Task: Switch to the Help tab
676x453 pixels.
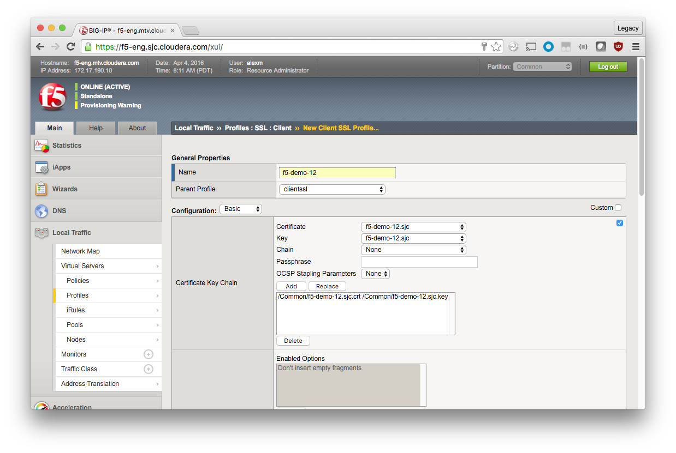Action: click(96, 128)
